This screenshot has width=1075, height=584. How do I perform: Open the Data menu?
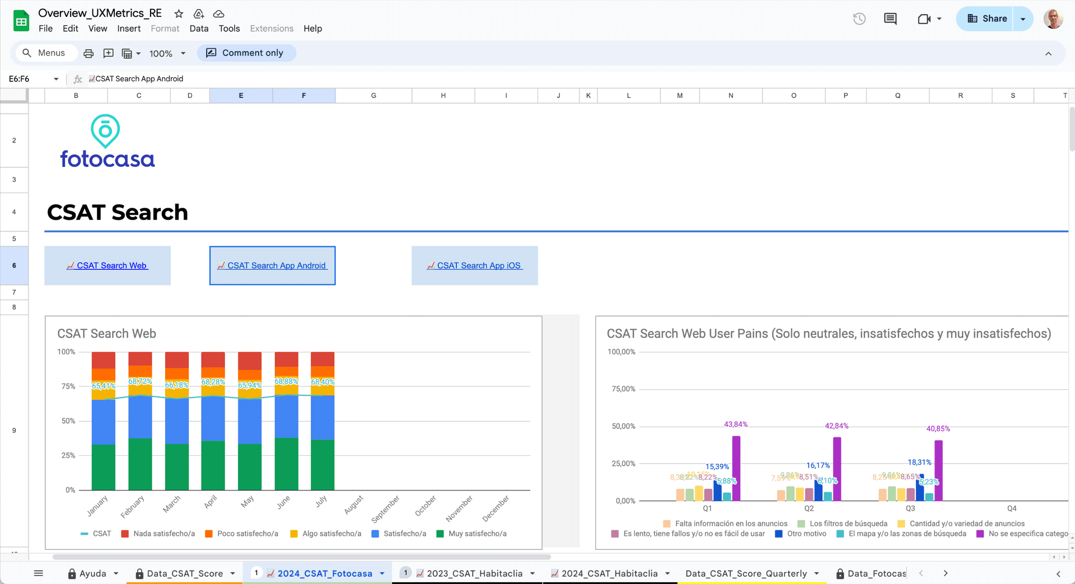[x=199, y=29]
